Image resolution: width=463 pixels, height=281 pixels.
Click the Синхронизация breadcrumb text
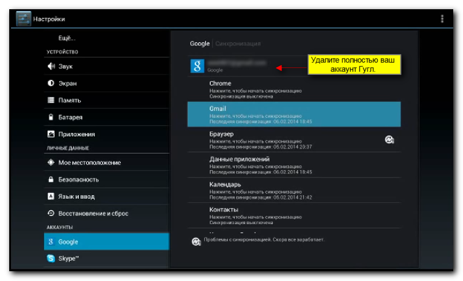238,44
